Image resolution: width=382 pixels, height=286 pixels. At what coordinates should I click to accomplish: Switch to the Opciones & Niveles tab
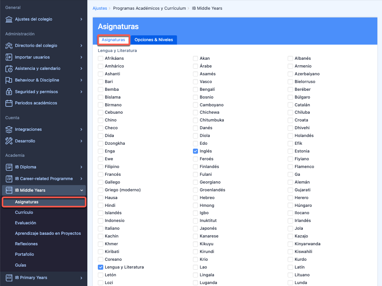[154, 40]
